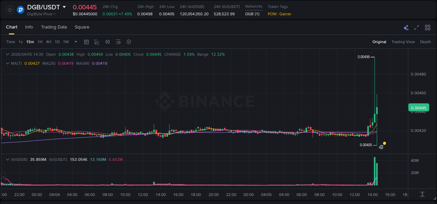Open the extra timeframes dropdown arrow

coord(76,42)
